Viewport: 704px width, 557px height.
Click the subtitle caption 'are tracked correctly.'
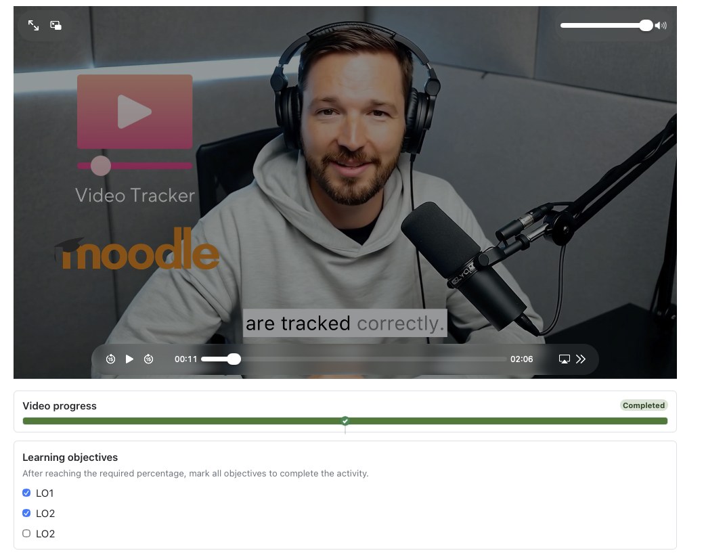[345, 323]
